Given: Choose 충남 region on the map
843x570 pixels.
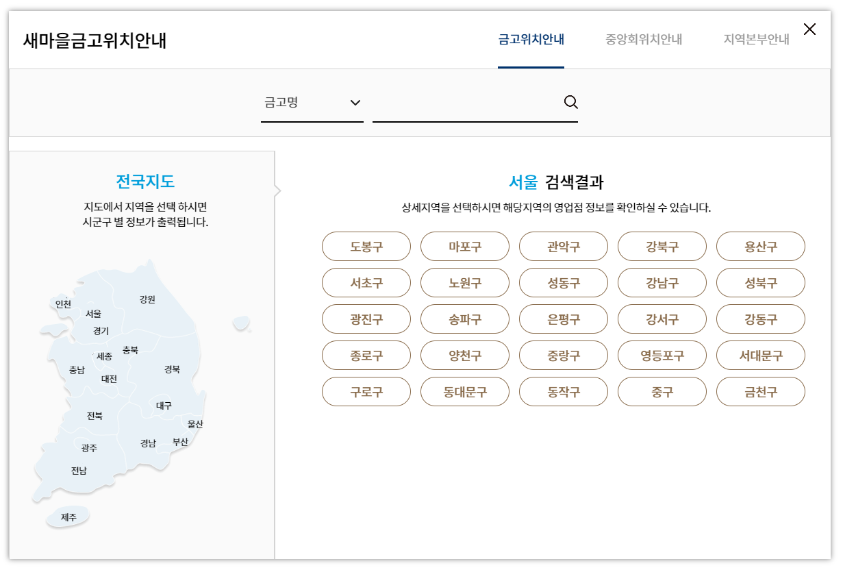Looking at the screenshot, I should click(77, 370).
